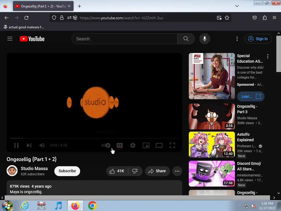Viewport: 281px width, 211px height.
Task: Click Sign in button
Action: pyautogui.click(x=258, y=39)
